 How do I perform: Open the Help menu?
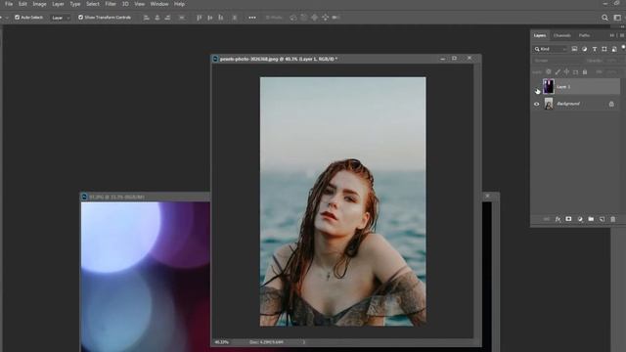coord(179,4)
